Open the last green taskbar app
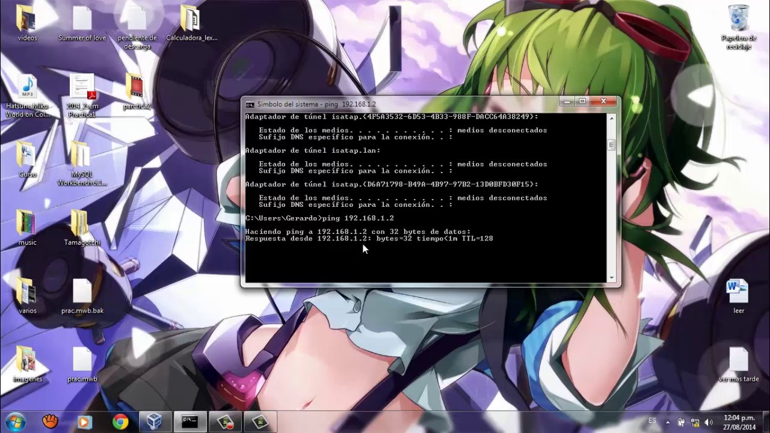Image resolution: width=770 pixels, height=433 pixels. tap(260, 422)
